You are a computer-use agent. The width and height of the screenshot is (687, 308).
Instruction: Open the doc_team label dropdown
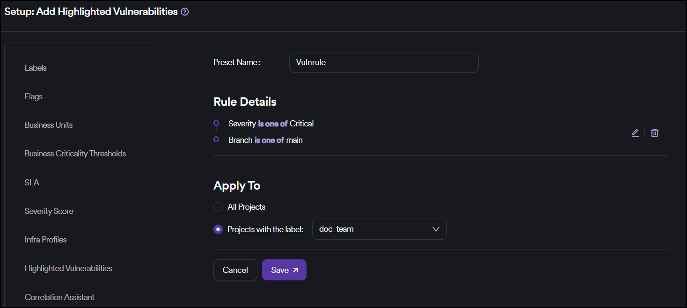pyautogui.click(x=379, y=229)
